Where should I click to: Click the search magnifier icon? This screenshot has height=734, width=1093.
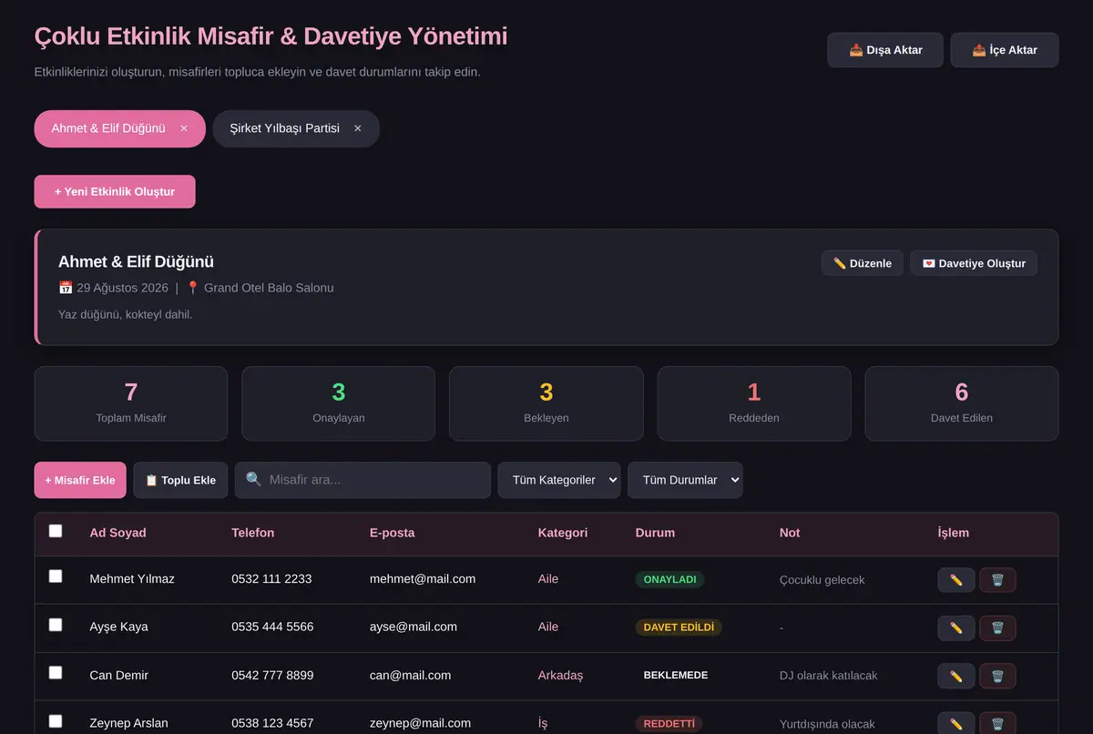(253, 479)
